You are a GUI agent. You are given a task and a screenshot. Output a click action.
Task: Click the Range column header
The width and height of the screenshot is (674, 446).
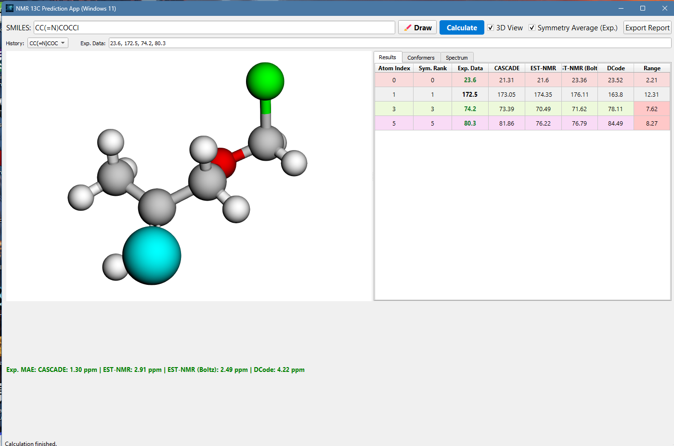point(652,68)
